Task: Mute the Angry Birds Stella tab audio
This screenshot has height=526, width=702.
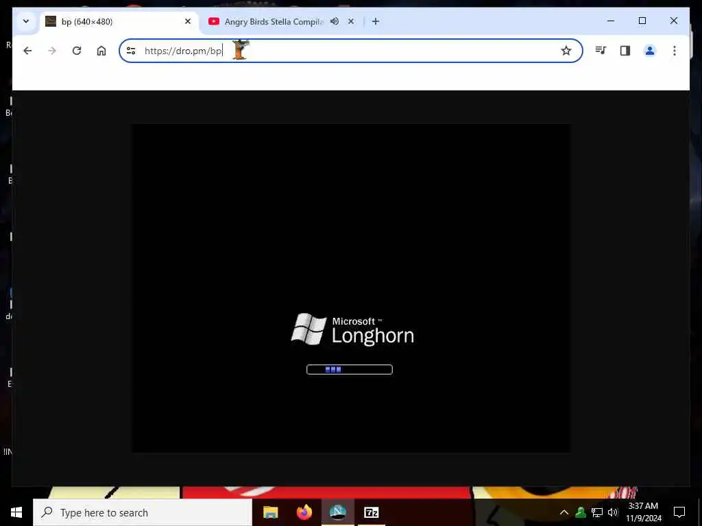Action: 335,21
